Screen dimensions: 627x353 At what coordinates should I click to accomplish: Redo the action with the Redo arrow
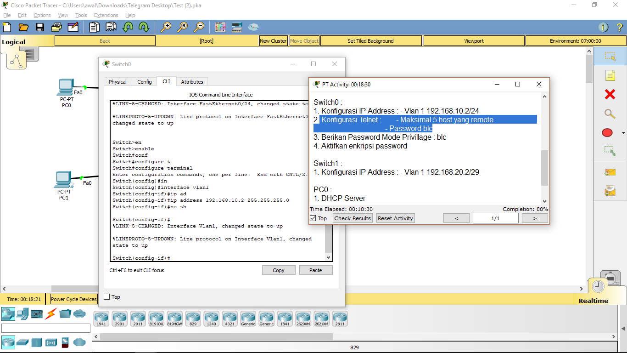144,27
